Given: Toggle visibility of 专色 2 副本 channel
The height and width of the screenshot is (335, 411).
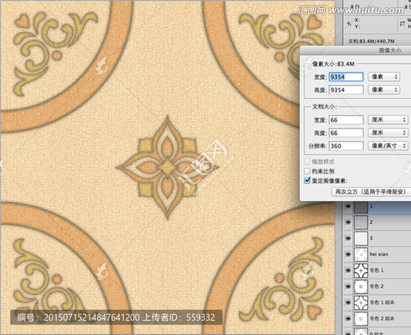Looking at the screenshot, I should (348, 319).
